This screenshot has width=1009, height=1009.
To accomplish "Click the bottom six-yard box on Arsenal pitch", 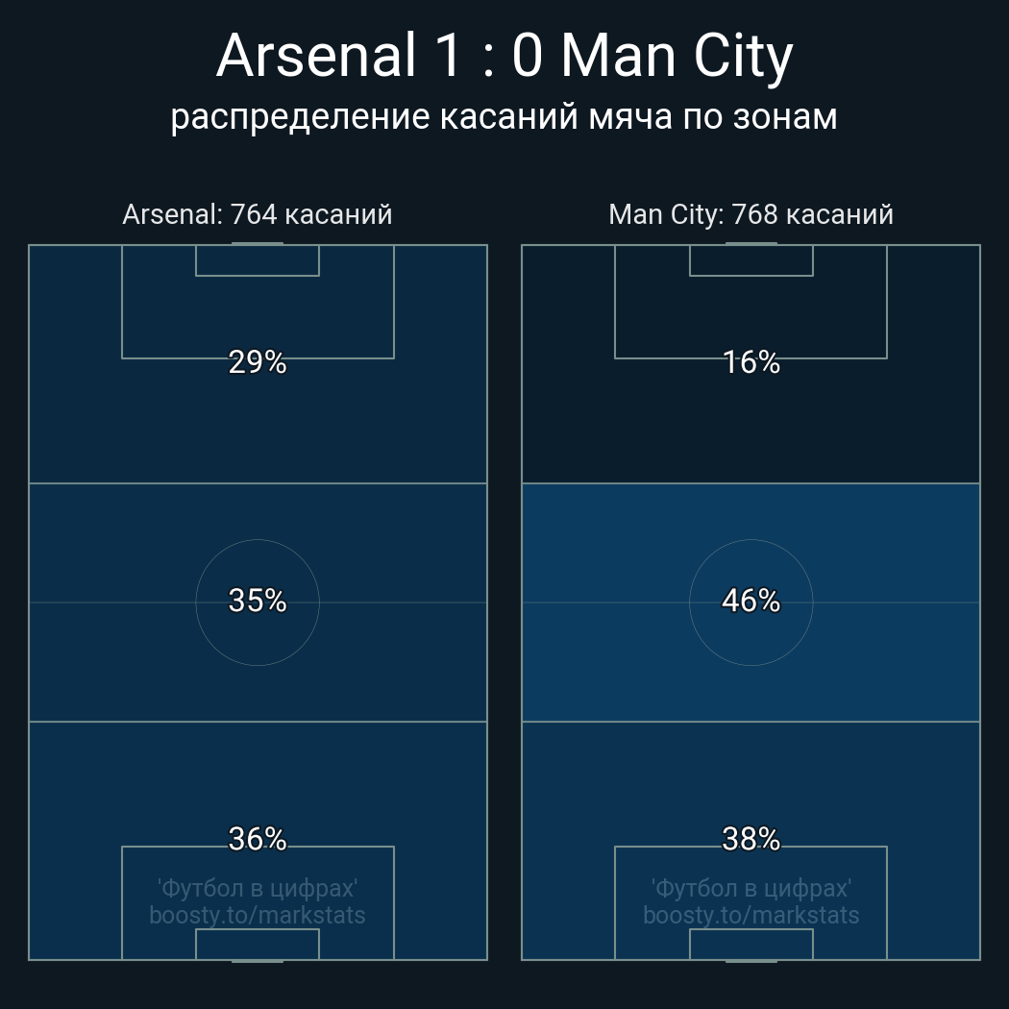I will click(x=258, y=944).
